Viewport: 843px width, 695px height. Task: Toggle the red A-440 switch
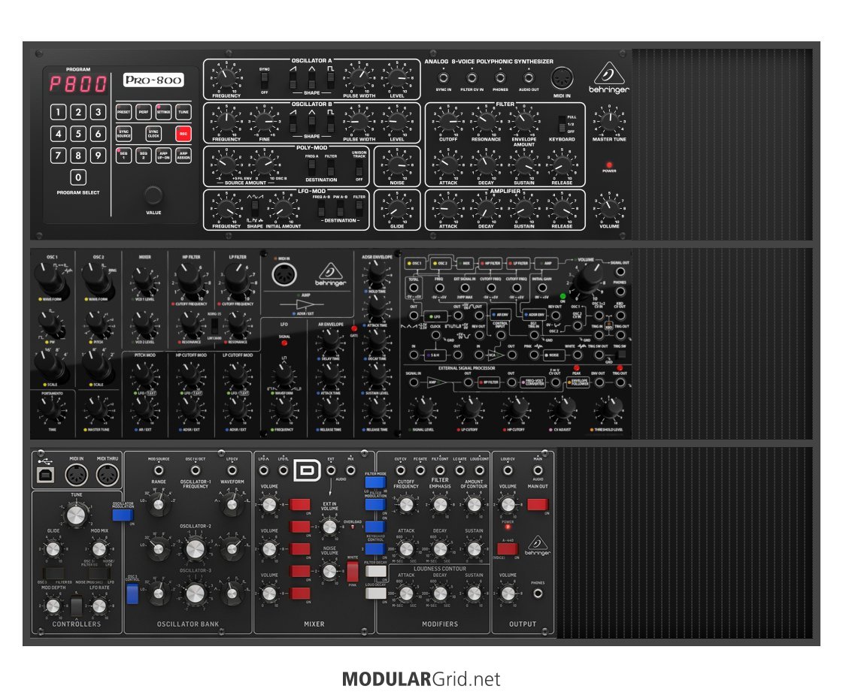[x=508, y=548]
